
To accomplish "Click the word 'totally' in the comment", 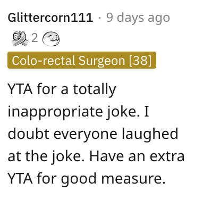I will (x=95, y=90).
